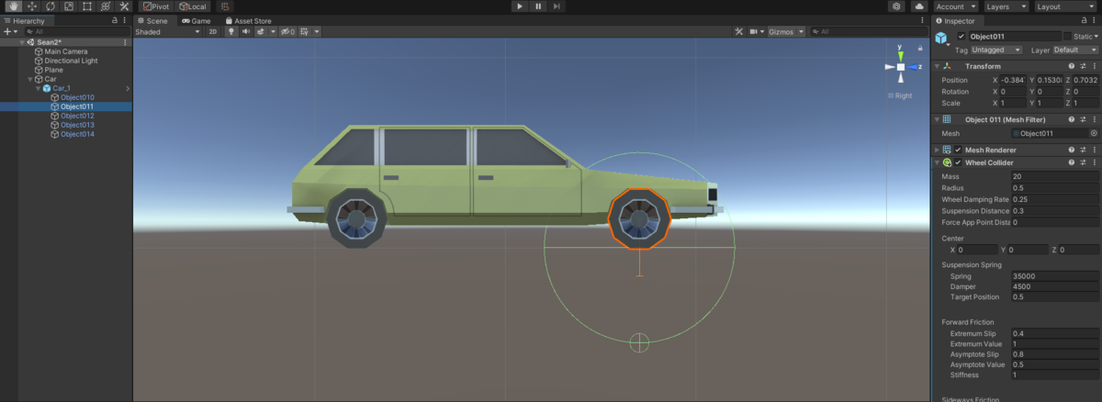1102x402 pixels.
Task: Toggle 2D view mode
Action: tap(212, 31)
